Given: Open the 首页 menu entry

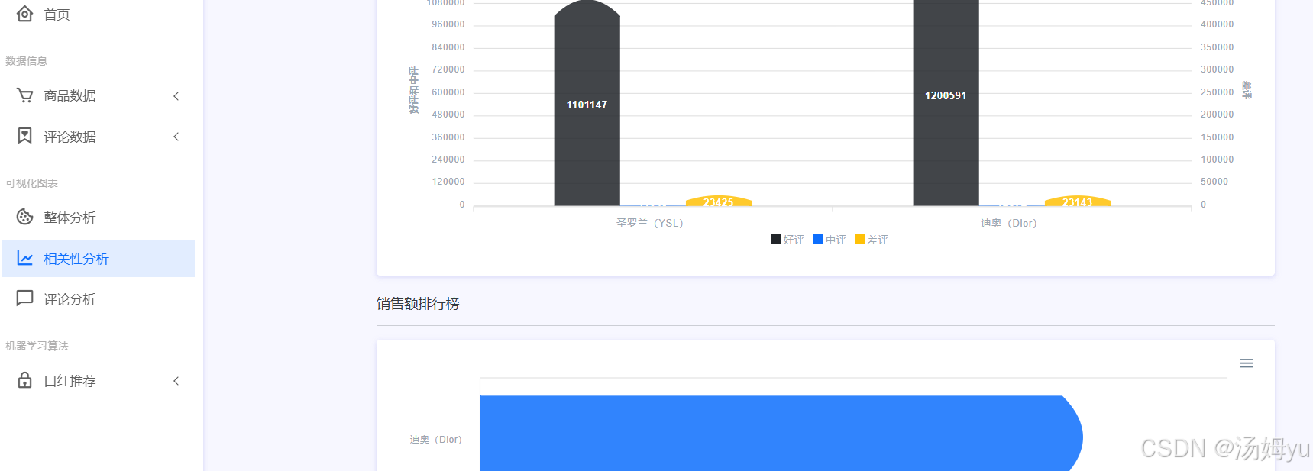Looking at the screenshot, I should click(57, 15).
